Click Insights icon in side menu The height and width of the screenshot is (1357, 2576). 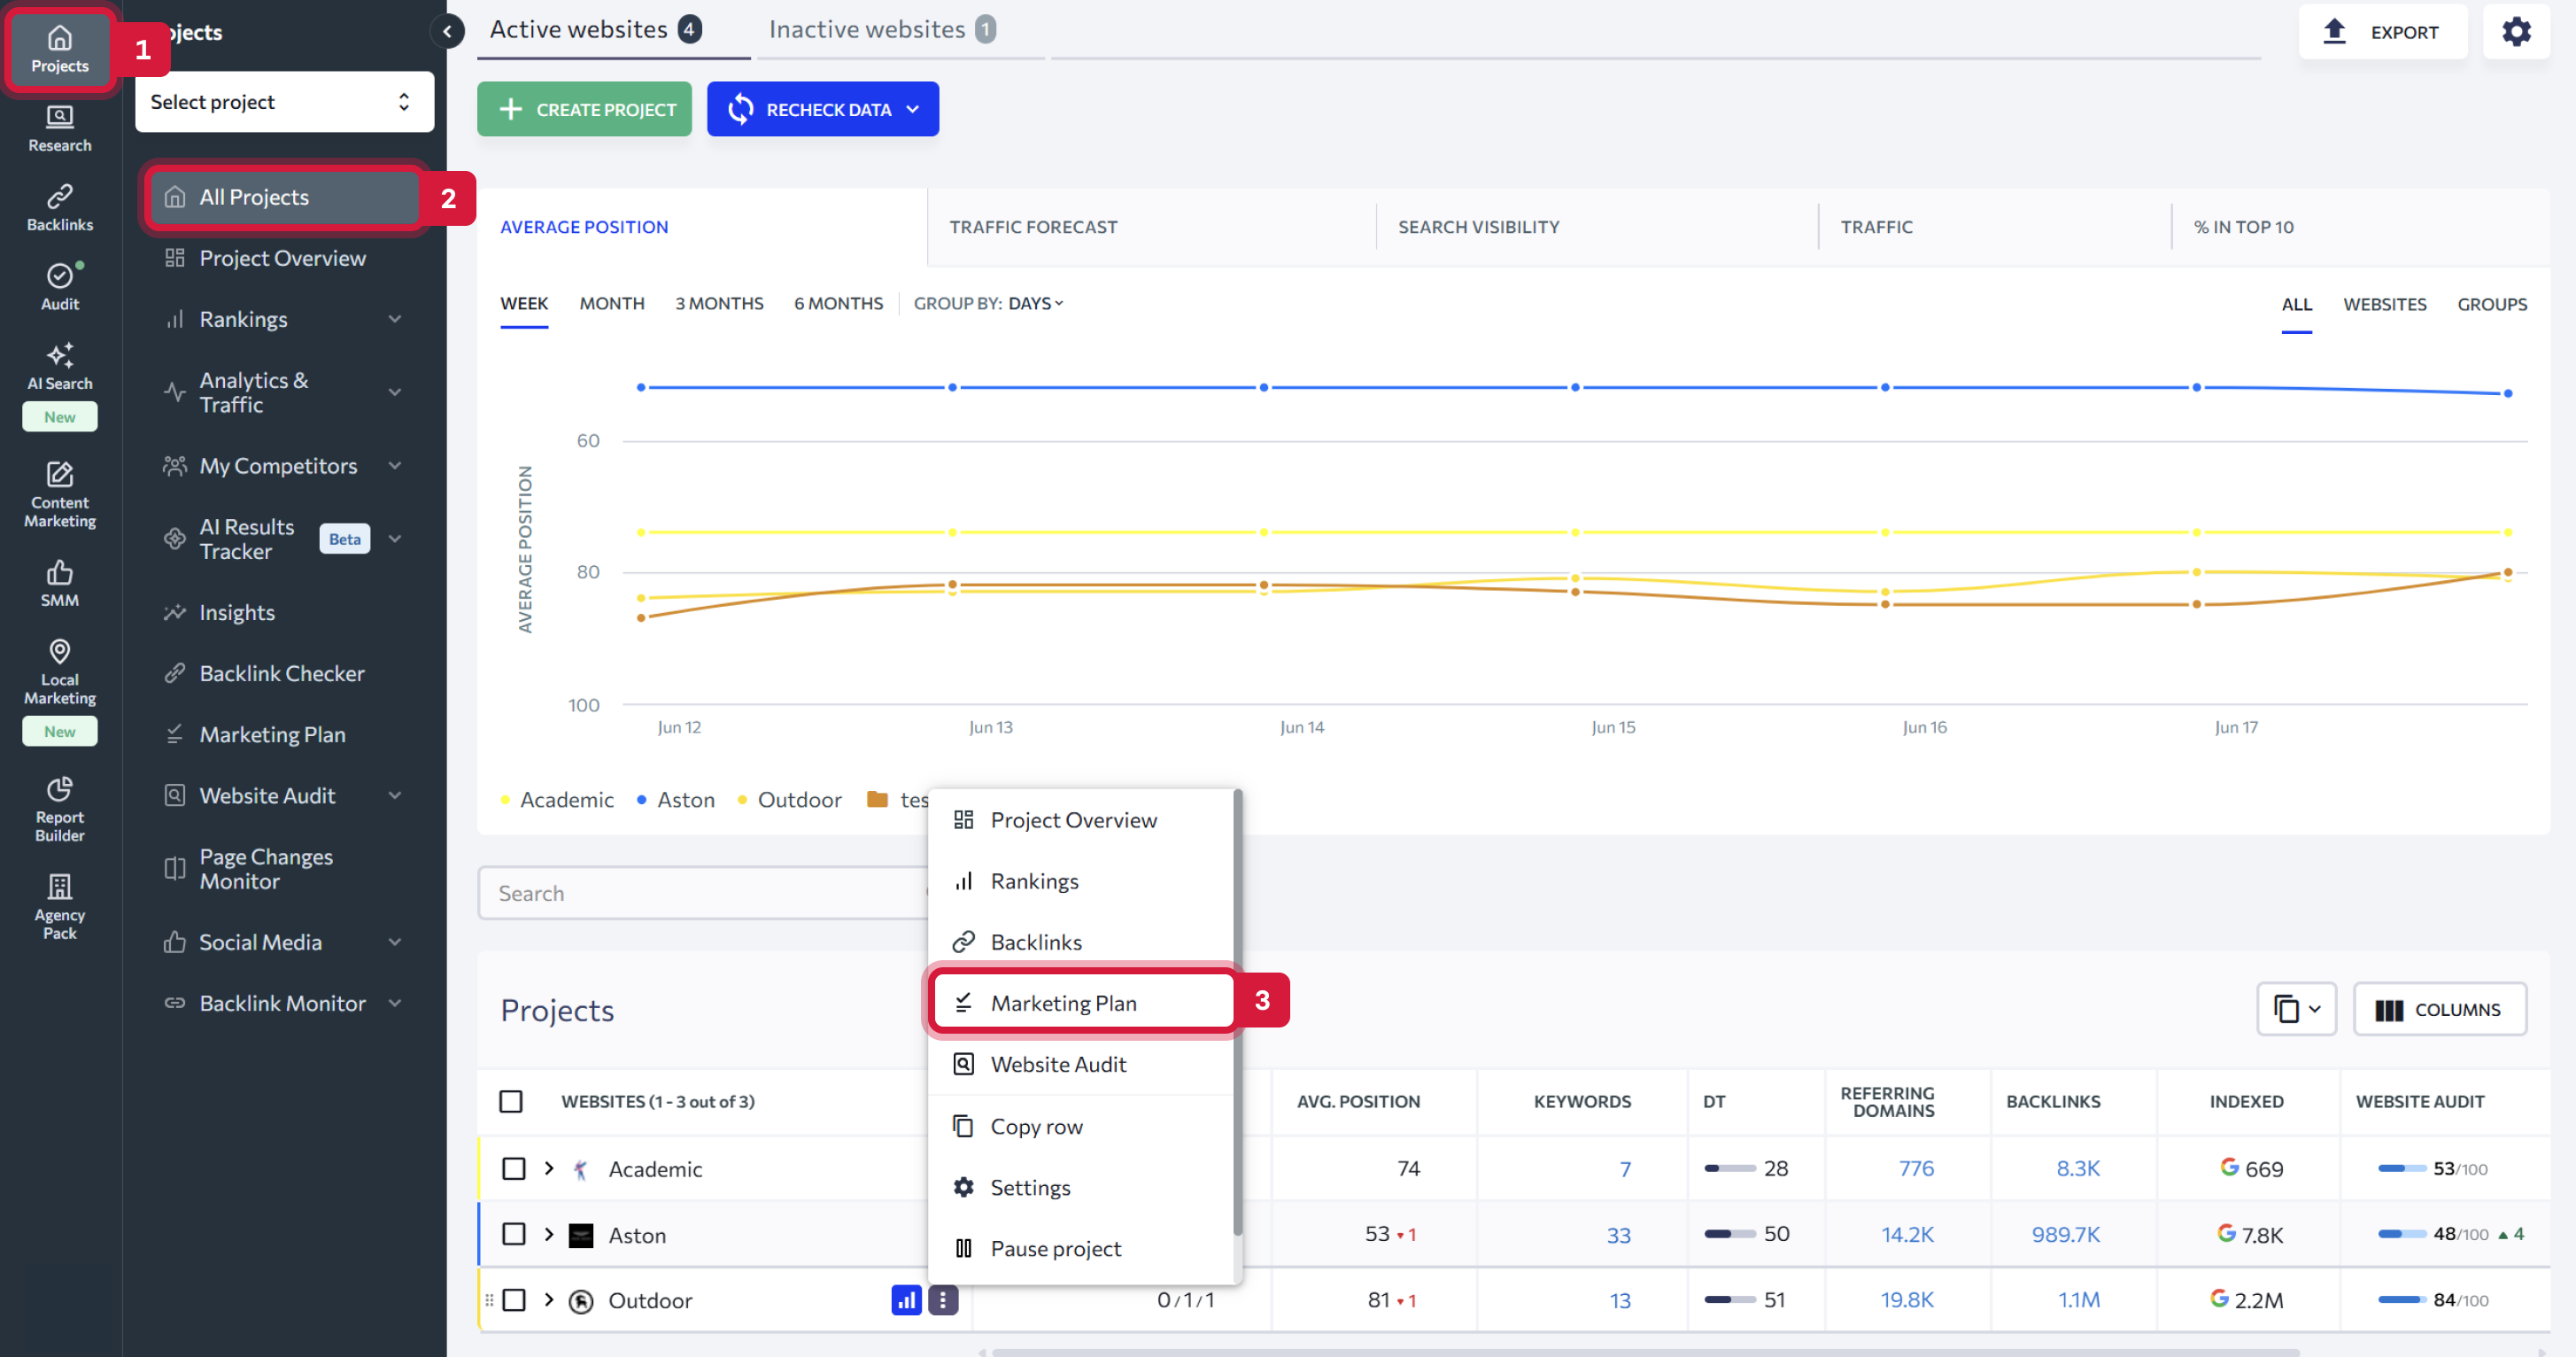point(175,612)
